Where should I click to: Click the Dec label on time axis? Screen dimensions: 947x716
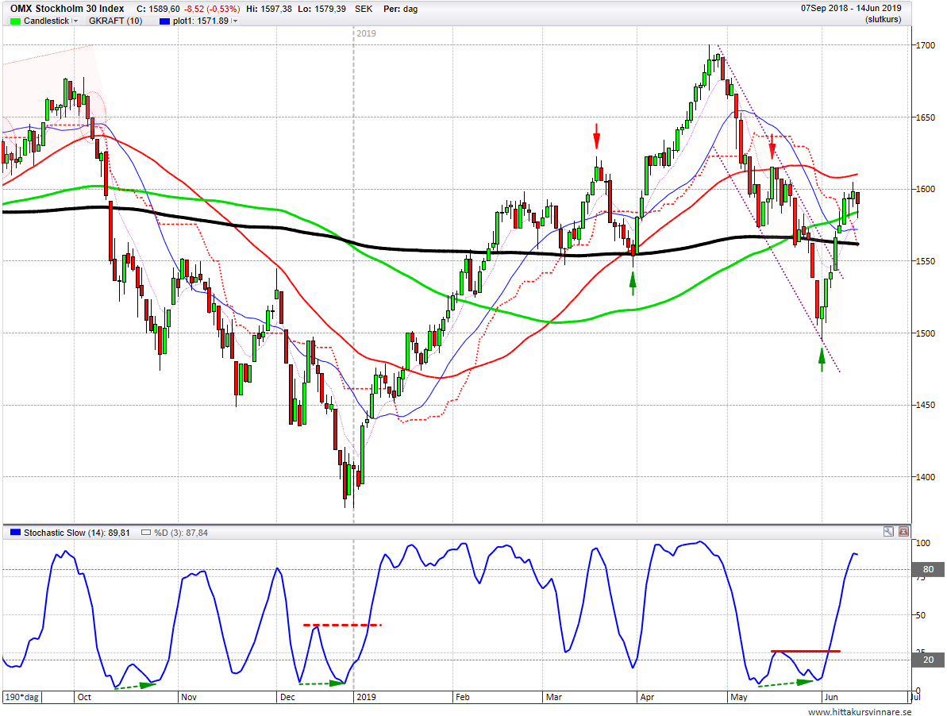pyautogui.click(x=287, y=697)
